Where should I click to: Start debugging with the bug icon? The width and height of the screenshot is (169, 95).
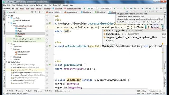click(x=125, y=8)
